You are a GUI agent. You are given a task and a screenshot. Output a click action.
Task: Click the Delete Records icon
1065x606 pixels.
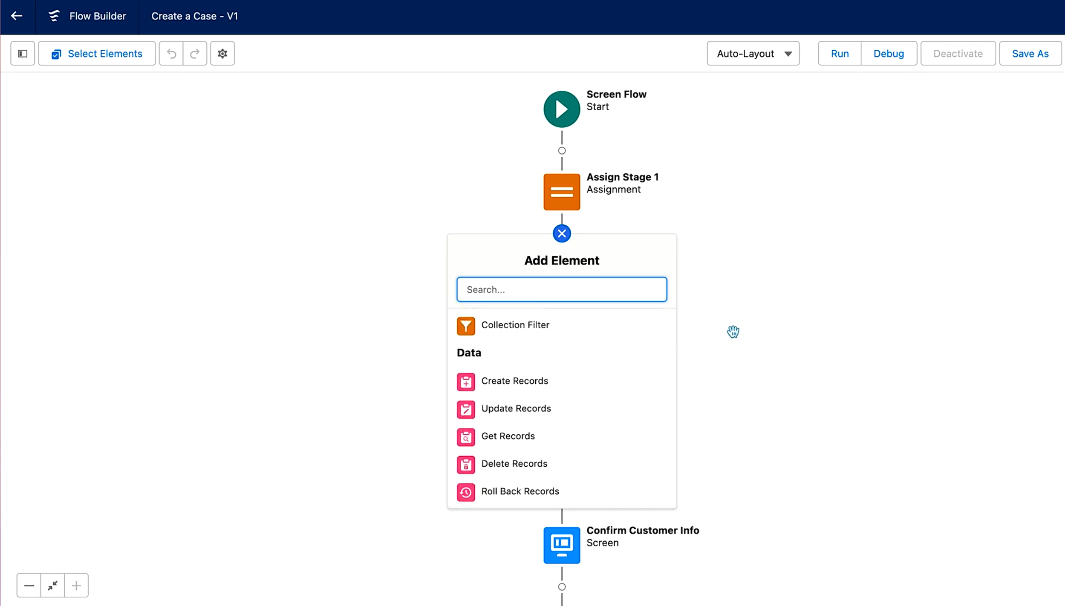466,465
